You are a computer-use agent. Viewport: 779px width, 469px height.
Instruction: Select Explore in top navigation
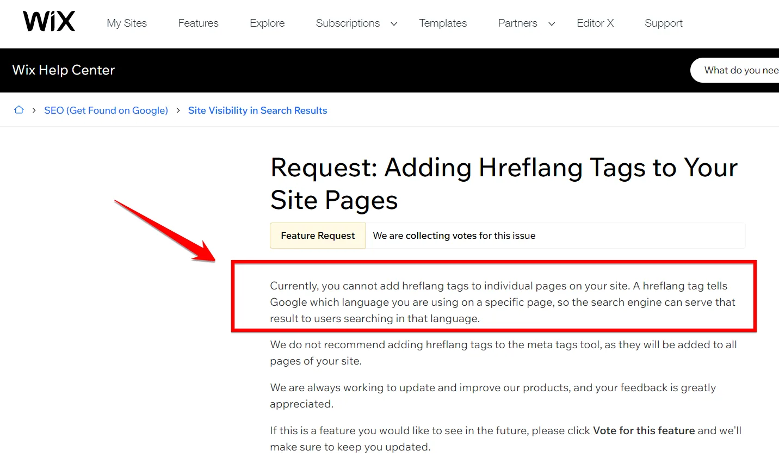[267, 23]
